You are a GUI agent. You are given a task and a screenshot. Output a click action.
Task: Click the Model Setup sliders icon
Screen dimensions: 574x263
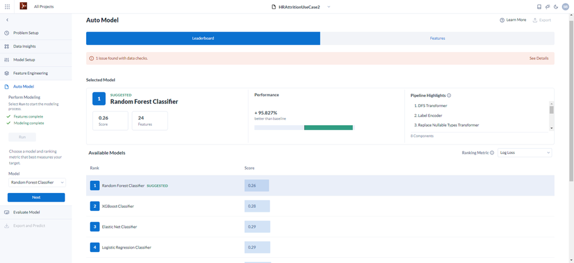pos(6,60)
